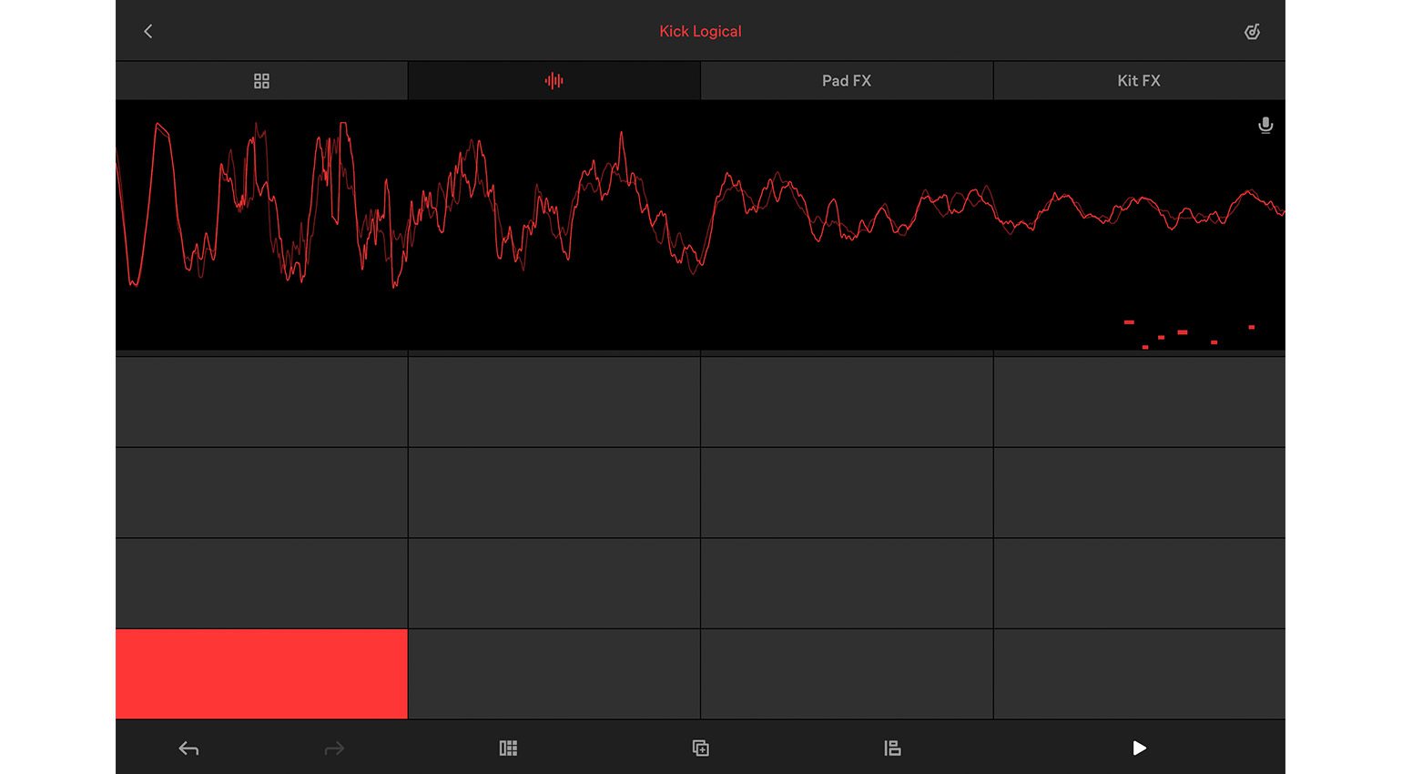Open the Pad FX tab
The width and height of the screenshot is (1402, 774).
(847, 81)
